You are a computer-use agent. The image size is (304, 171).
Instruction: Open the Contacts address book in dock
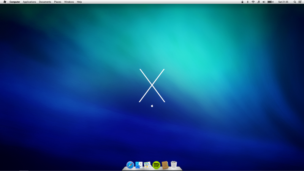coord(165,165)
